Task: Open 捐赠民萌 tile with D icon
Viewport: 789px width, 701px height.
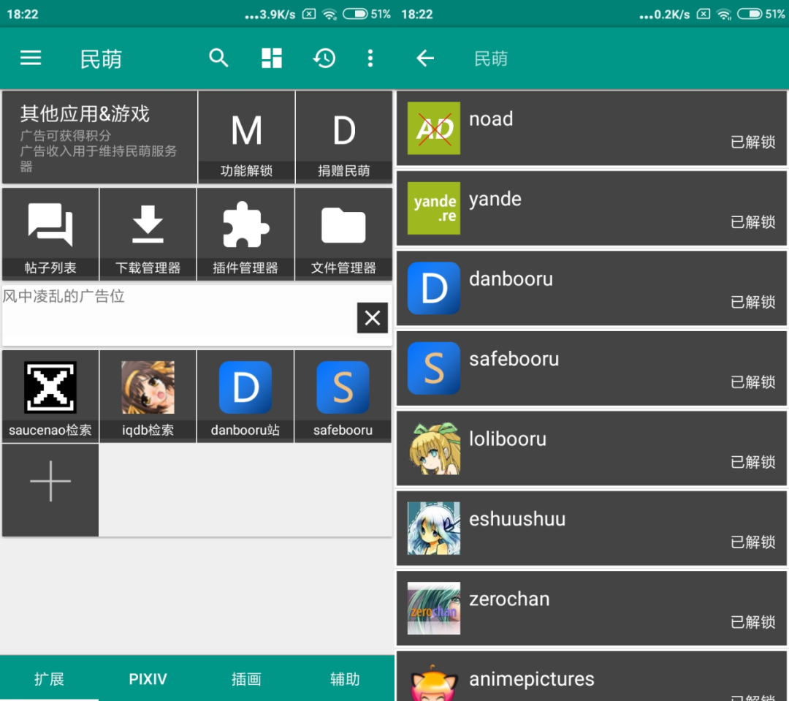Action: click(x=343, y=137)
